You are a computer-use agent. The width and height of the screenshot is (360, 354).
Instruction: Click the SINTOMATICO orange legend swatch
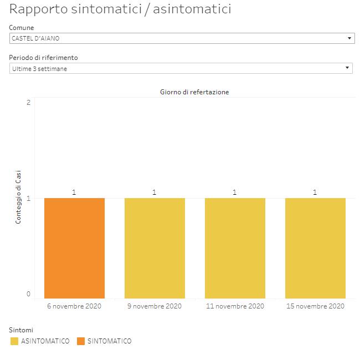[x=81, y=341]
